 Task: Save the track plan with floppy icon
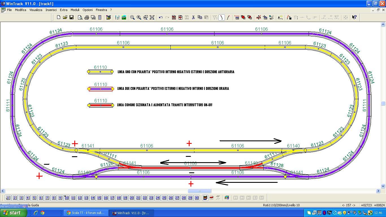coord(71,17)
